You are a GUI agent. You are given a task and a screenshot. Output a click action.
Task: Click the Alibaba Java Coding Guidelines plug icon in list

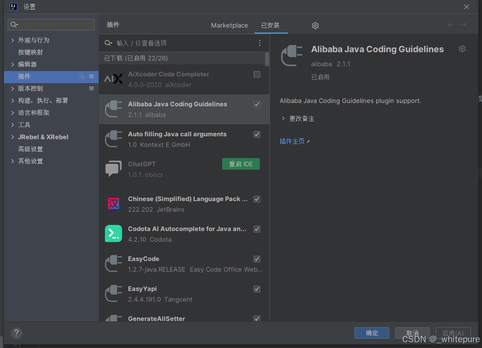coord(113,109)
